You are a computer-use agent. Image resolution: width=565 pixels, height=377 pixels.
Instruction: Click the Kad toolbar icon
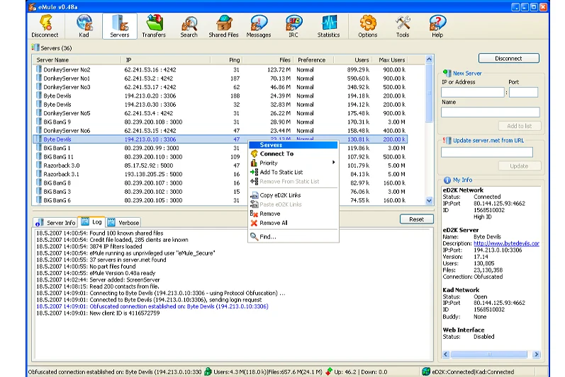click(84, 26)
